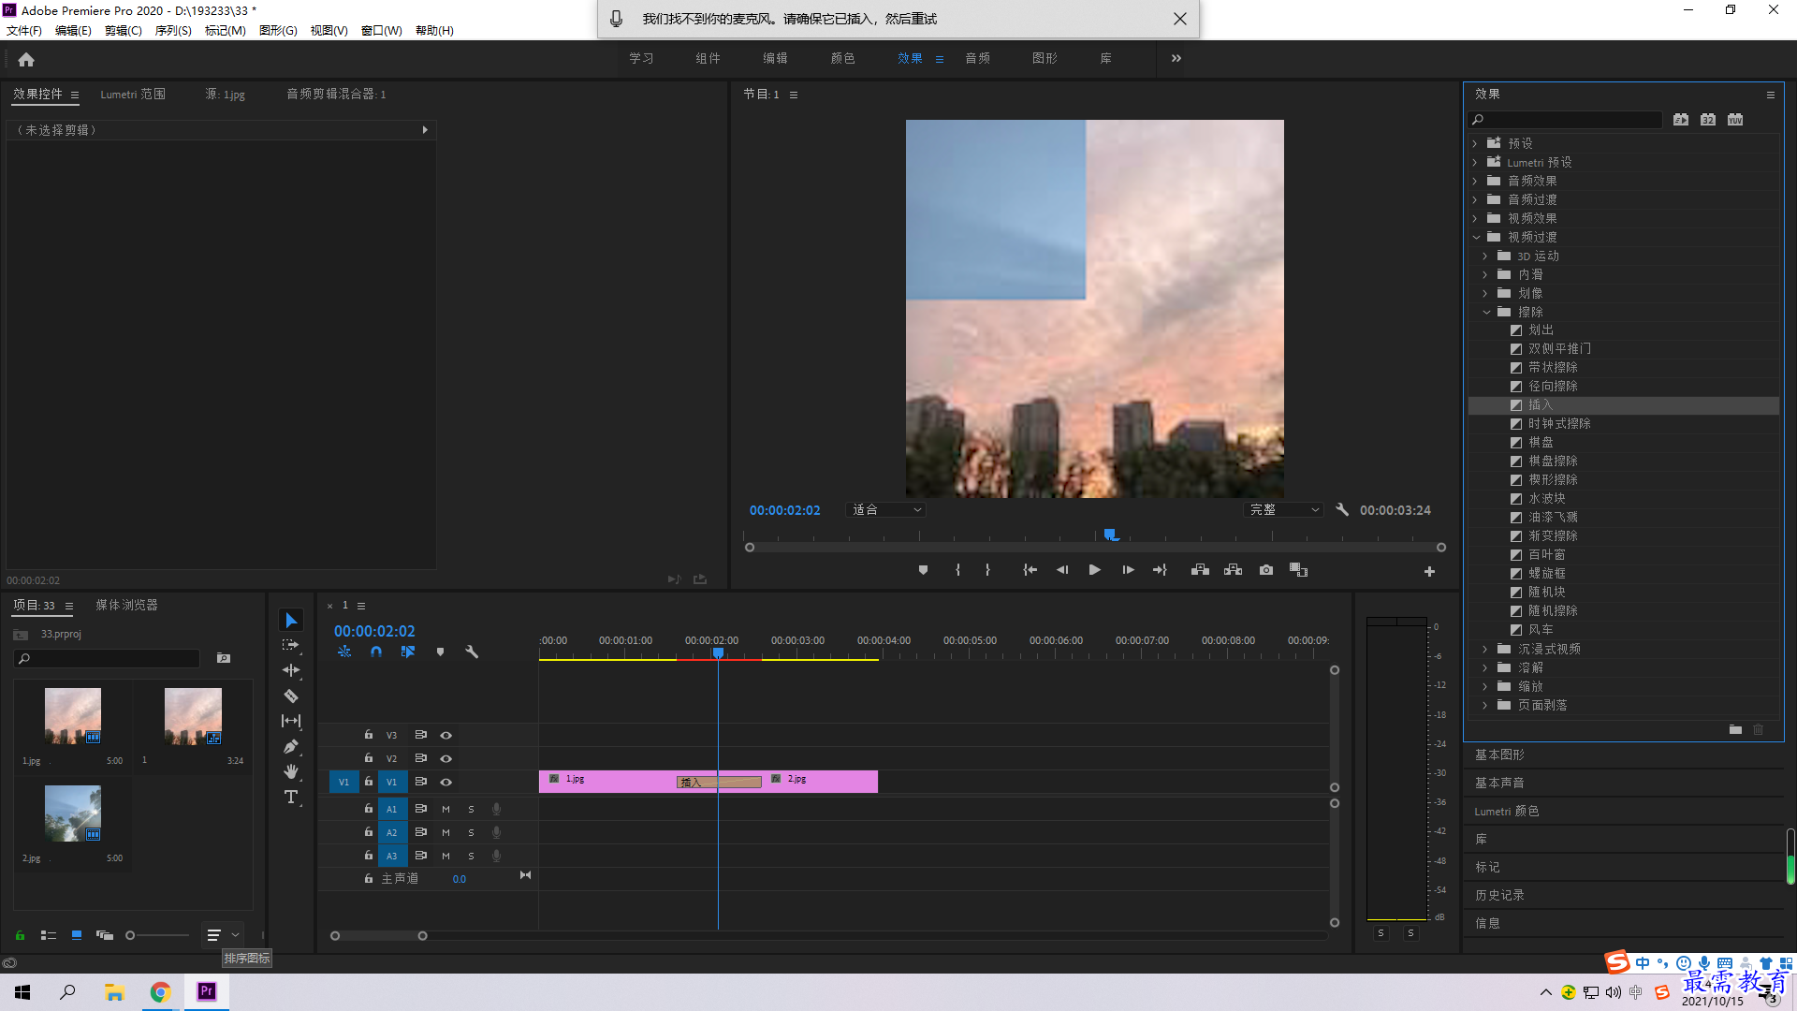Open 基本声音 panel
This screenshot has width=1797, height=1011.
pos(1499,783)
